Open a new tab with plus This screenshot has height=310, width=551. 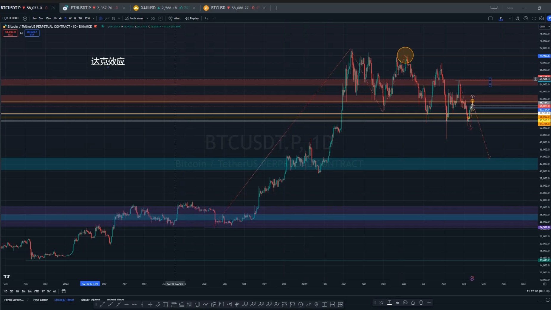(x=276, y=8)
